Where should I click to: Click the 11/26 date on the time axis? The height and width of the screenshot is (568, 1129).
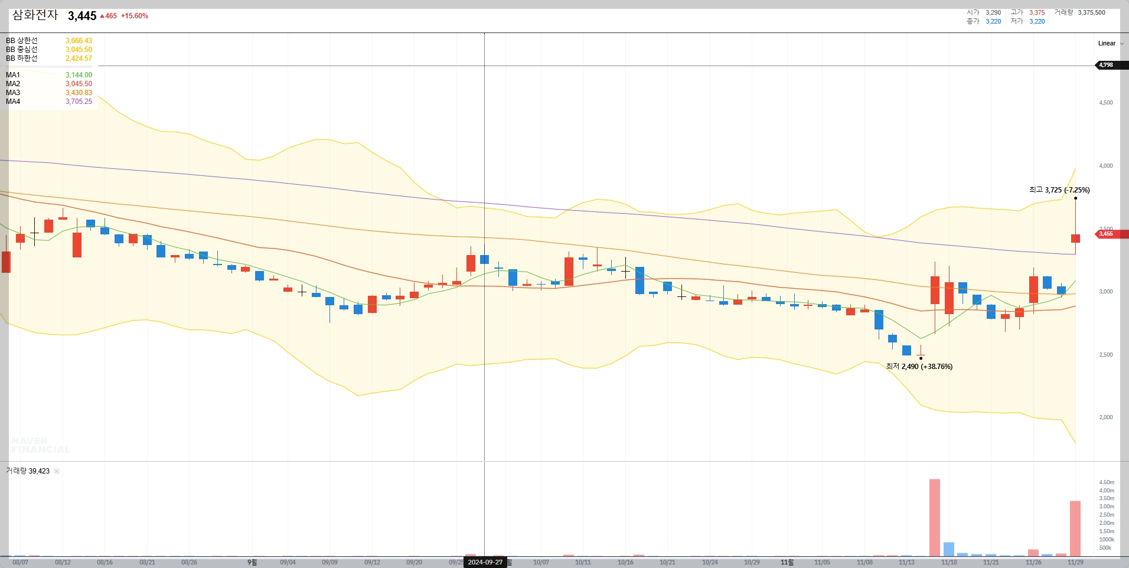1033,562
